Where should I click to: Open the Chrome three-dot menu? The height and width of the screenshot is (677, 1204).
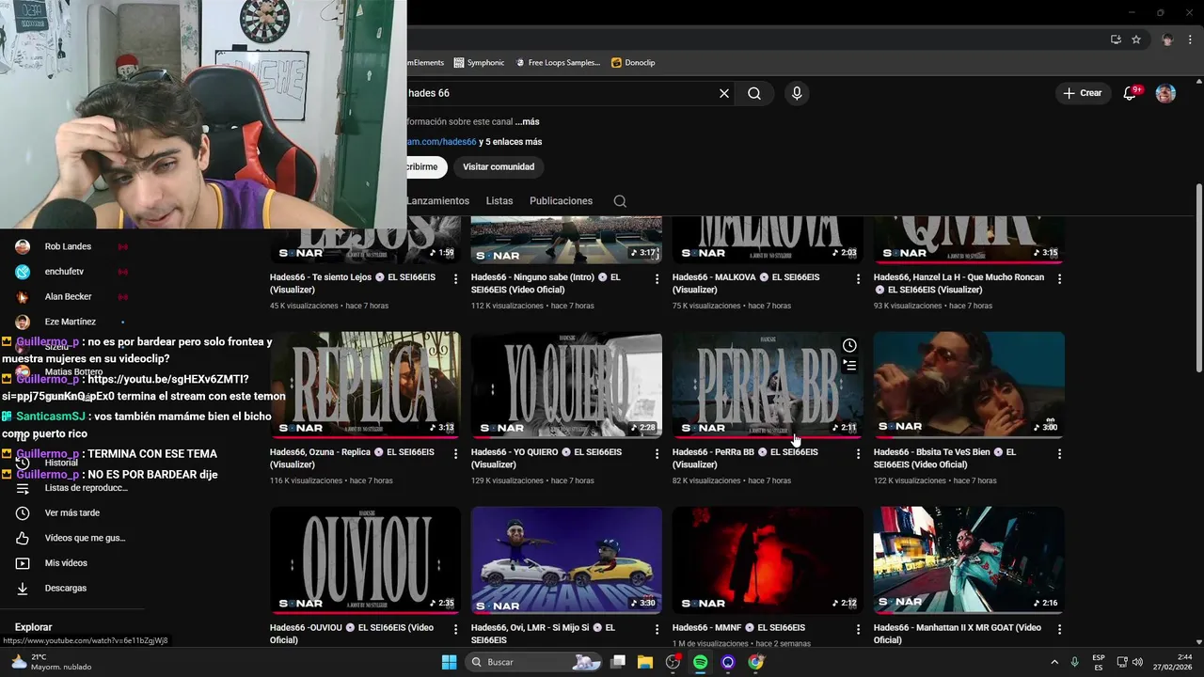tap(1191, 39)
